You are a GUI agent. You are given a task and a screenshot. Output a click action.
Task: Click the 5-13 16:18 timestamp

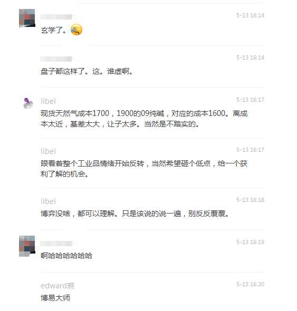(x=250, y=200)
